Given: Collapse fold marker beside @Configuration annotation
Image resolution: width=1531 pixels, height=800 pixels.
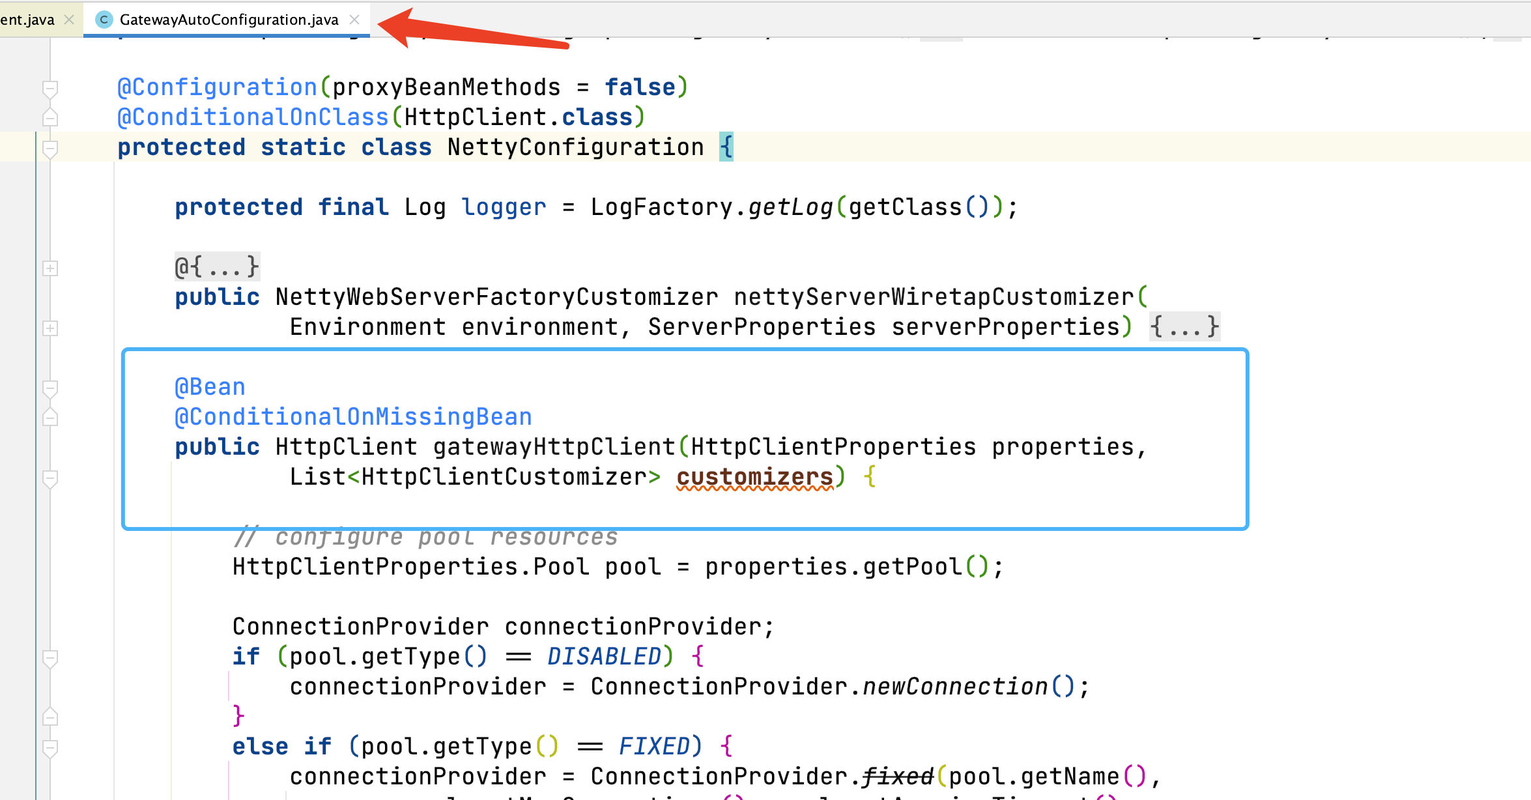Looking at the screenshot, I should pos(50,87).
